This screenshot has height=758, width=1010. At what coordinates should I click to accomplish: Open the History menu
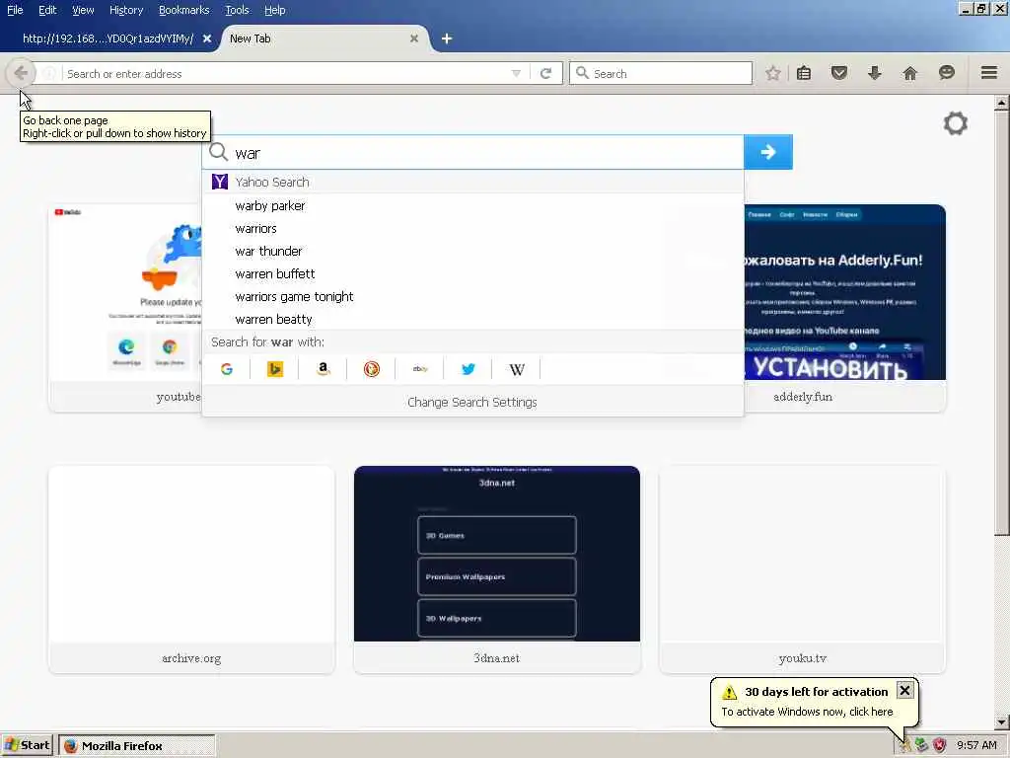[x=126, y=10]
